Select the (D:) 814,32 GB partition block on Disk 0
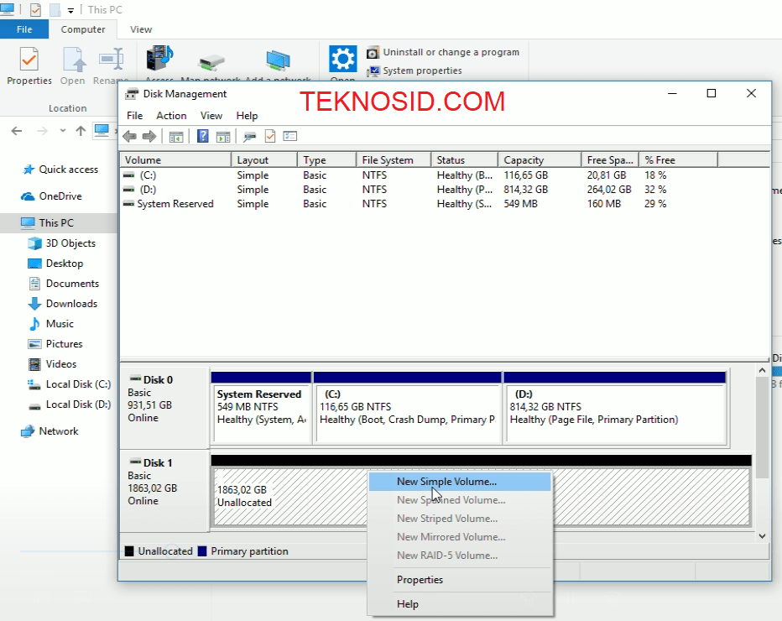 pyautogui.click(x=615, y=408)
